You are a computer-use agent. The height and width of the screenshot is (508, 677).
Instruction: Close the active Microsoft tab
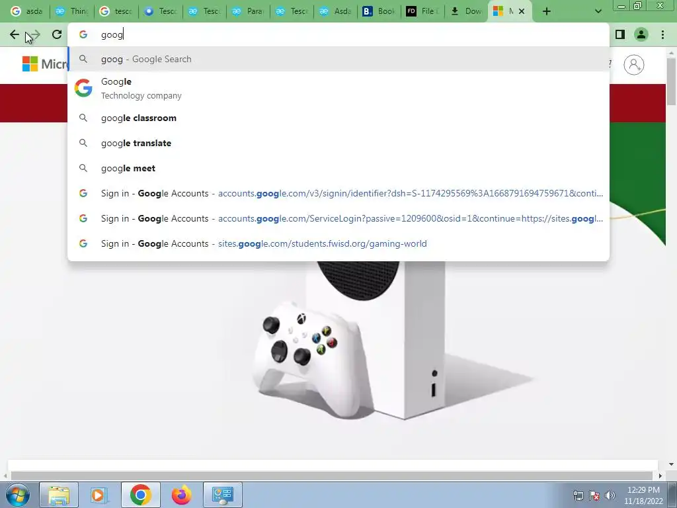(522, 11)
